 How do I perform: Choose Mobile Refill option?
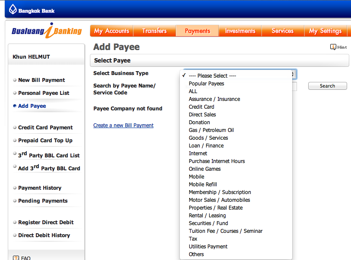236,185
